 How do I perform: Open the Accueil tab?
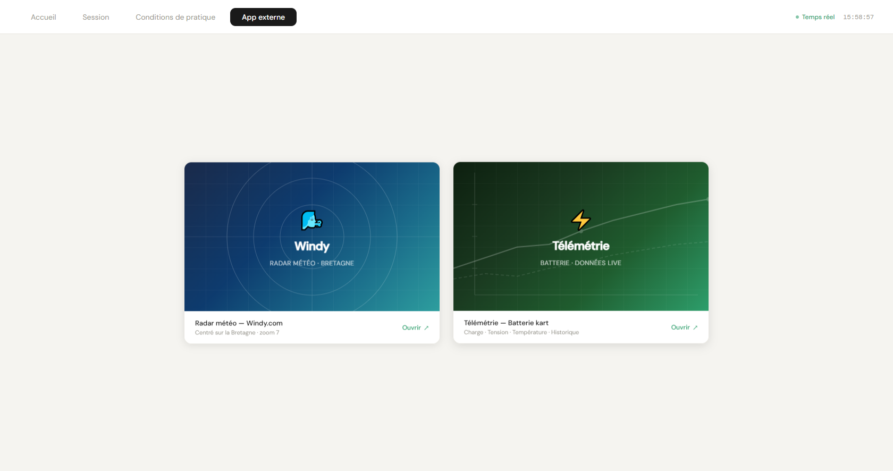pos(44,17)
